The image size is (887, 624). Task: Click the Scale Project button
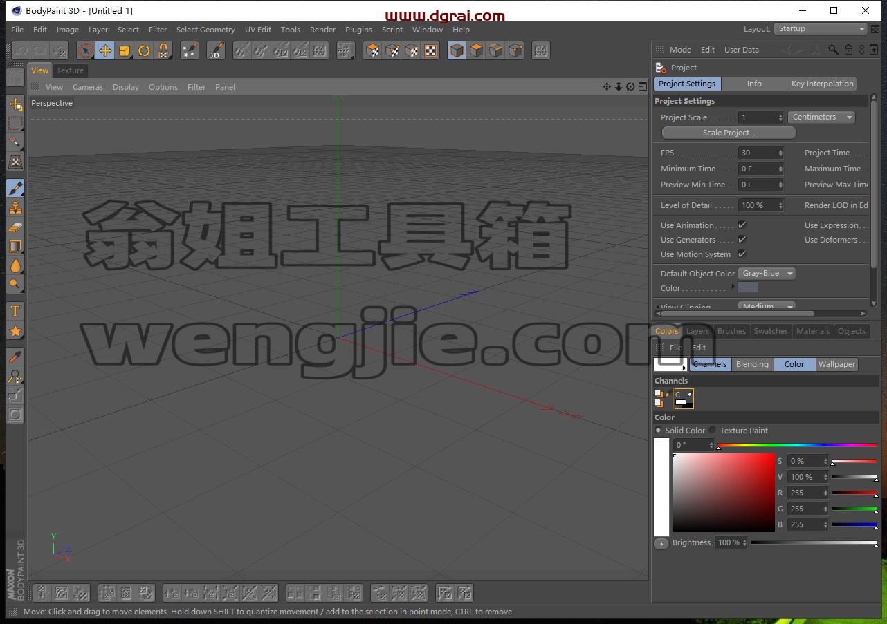pyautogui.click(x=729, y=133)
